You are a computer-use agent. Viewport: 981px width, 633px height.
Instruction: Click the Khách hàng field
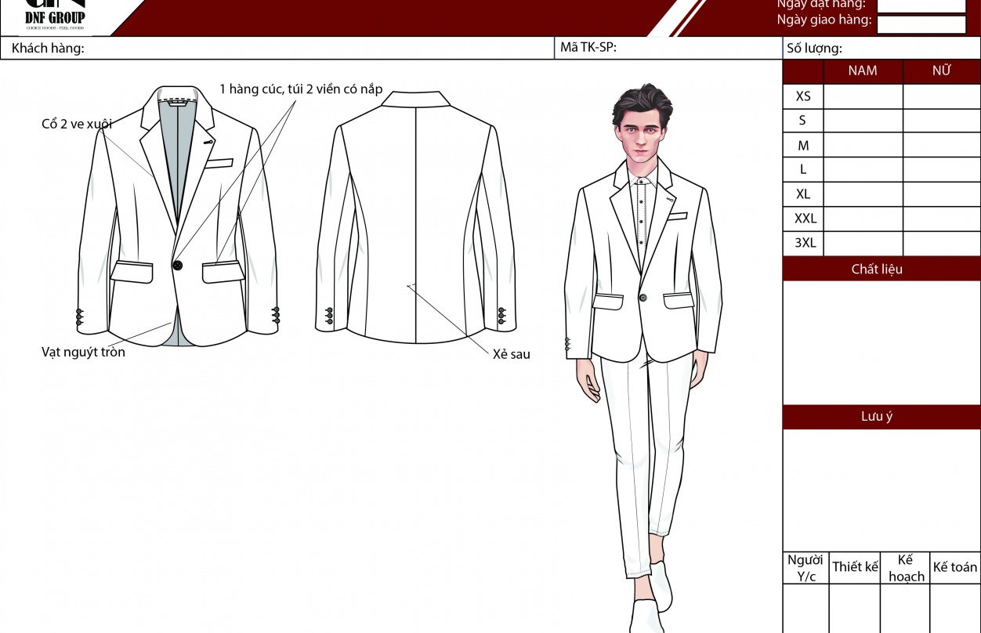[313, 49]
